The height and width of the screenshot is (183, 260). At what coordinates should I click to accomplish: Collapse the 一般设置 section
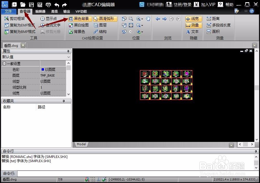[x=5, y=64]
